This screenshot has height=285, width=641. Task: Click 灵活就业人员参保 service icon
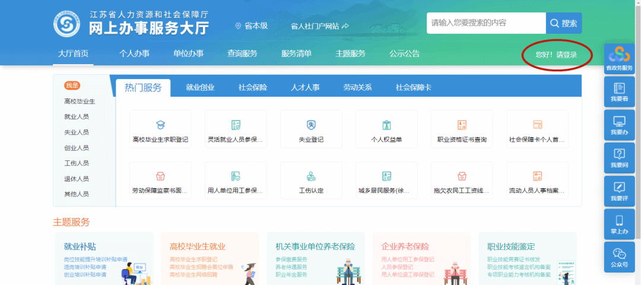point(236,125)
